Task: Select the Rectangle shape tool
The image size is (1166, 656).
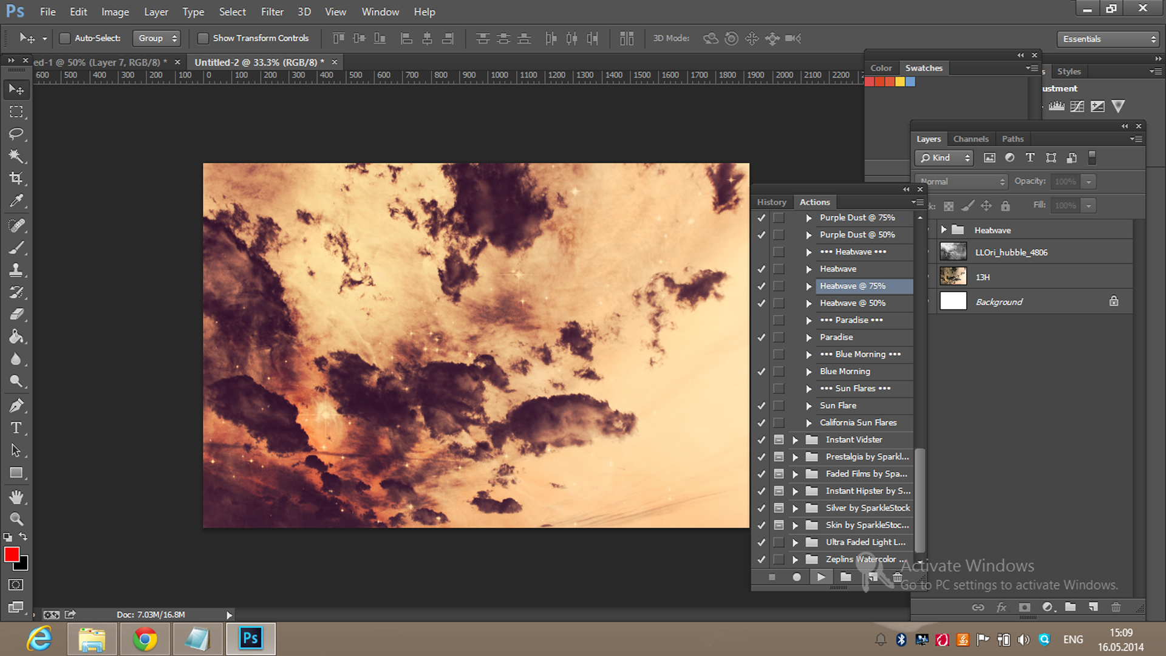Action: pos(16,473)
